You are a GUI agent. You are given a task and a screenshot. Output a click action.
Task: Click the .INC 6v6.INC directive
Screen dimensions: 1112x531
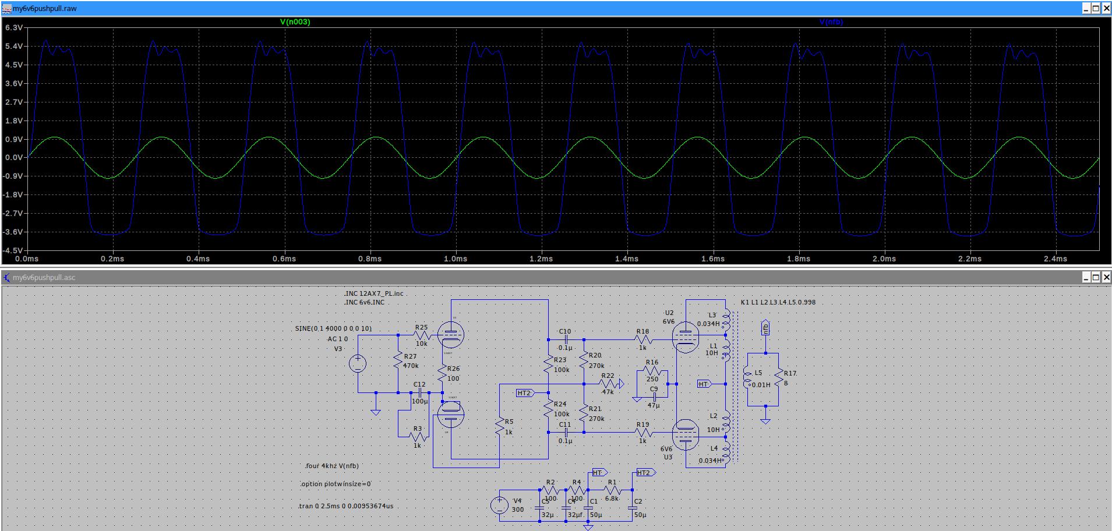[x=364, y=302]
